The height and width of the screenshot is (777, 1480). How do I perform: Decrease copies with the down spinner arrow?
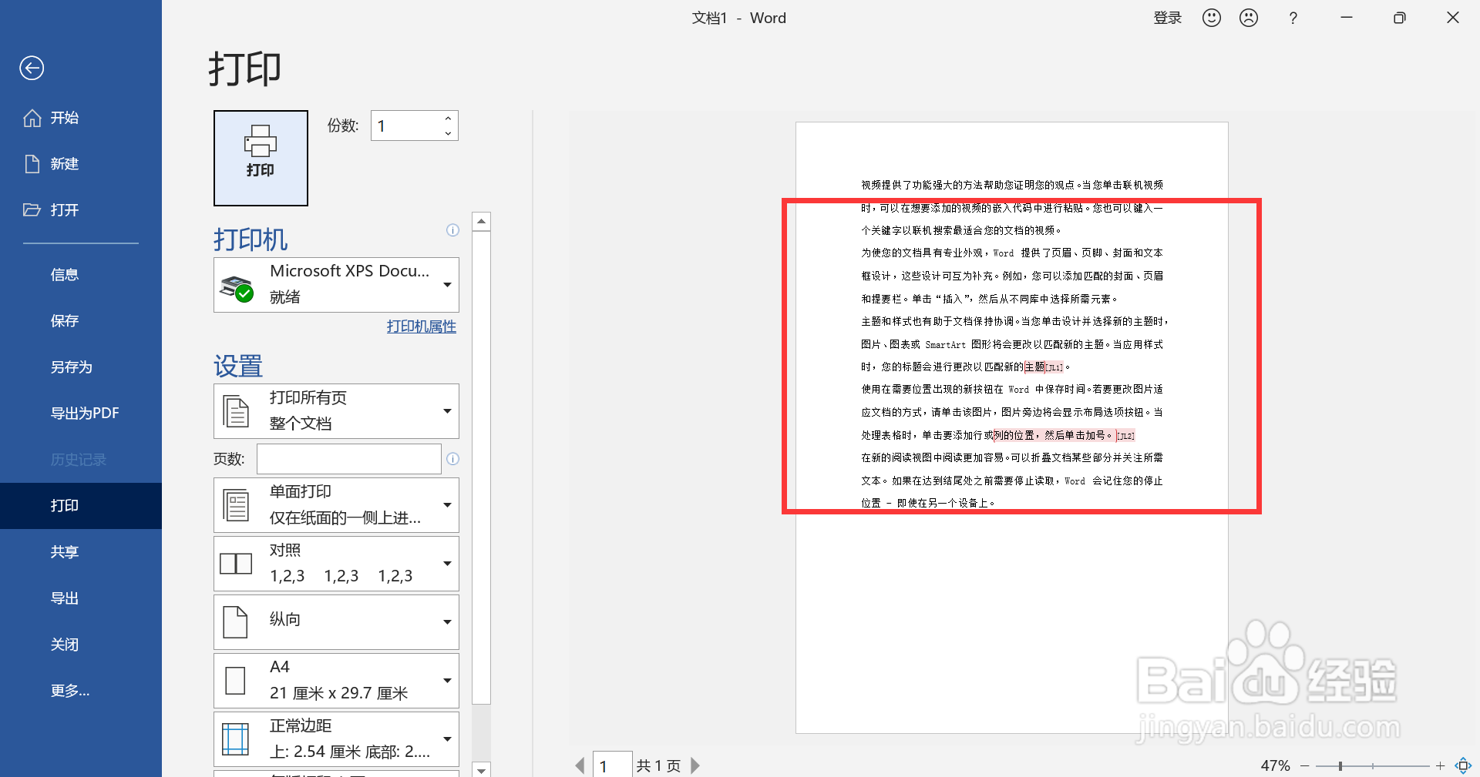pos(448,133)
